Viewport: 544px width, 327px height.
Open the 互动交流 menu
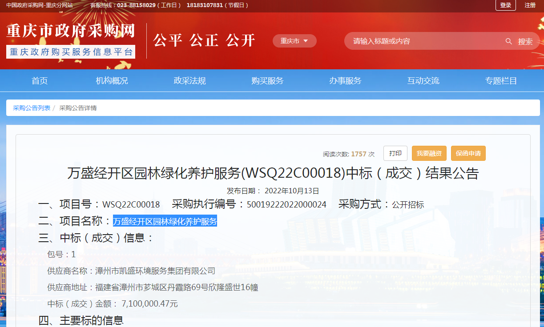click(x=423, y=81)
